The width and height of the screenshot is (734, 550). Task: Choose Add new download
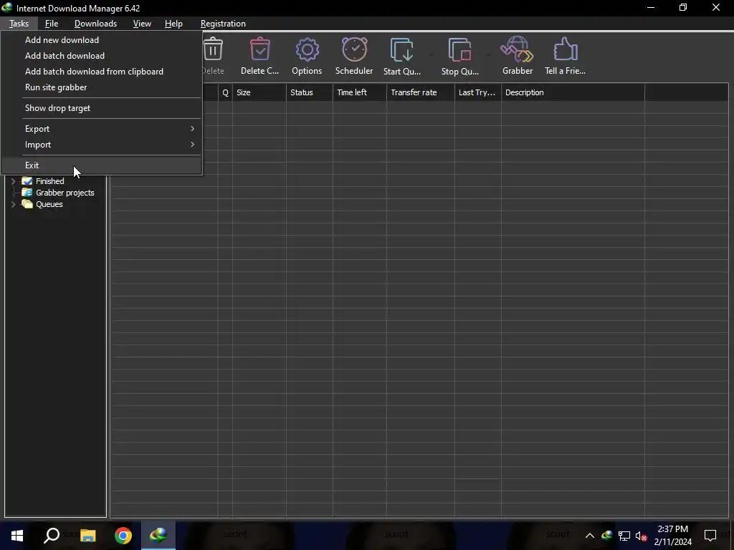coord(102,40)
